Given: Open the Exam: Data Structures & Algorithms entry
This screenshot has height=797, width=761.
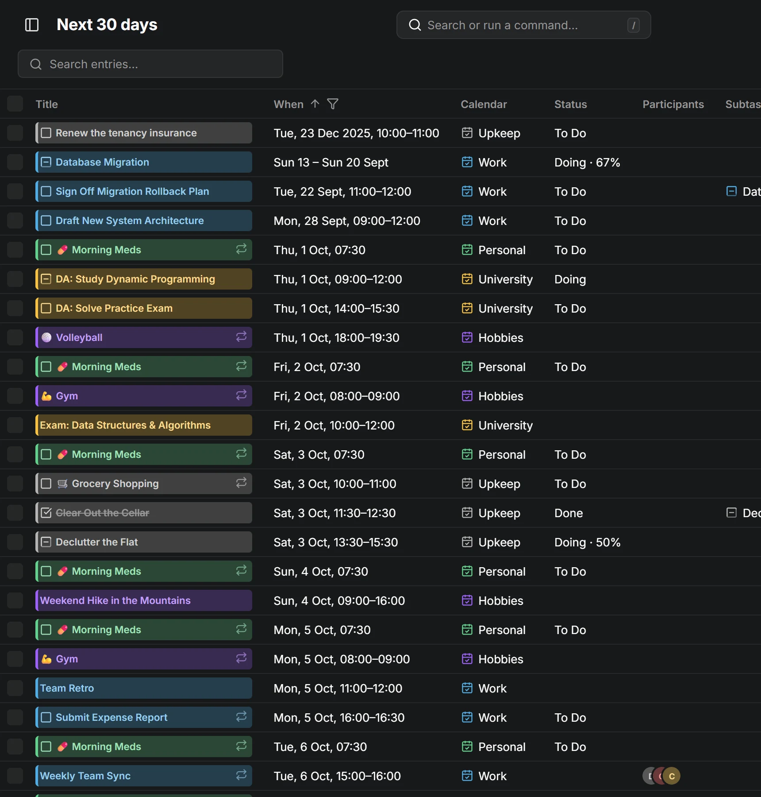Looking at the screenshot, I should [x=144, y=425].
